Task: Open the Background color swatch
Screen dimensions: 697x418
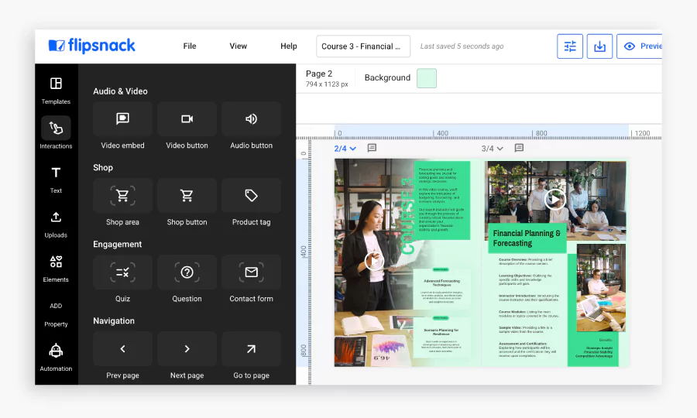Action: (426, 78)
